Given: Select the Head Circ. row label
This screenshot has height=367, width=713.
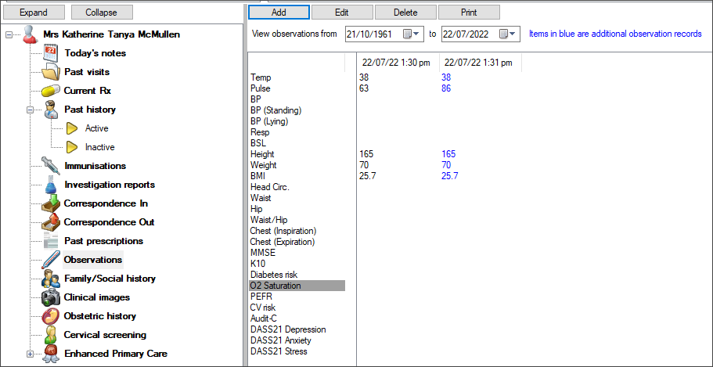Looking at the screenshot, I should coord(270,187).
